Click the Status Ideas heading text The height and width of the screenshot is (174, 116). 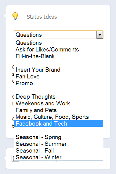pyautogui.click(x=42, y=17)
